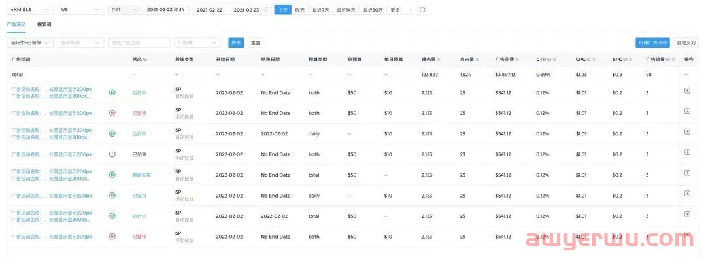
Task: Switch to the 搜索词 tab
Action: coord(44,24)
